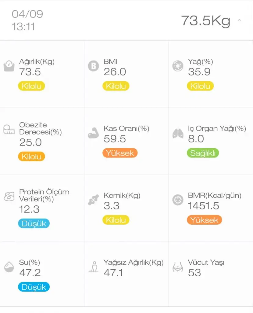This screenshot has height=313, width=253.
Task: Collapse the 73.5Kg measurement with chevron
Action: pyautogui.click(x=239, y=20)
